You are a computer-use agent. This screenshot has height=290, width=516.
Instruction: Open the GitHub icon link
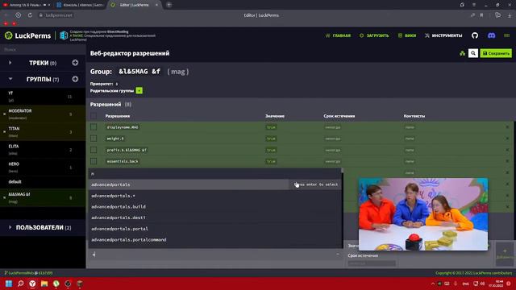tap(475, 35)
